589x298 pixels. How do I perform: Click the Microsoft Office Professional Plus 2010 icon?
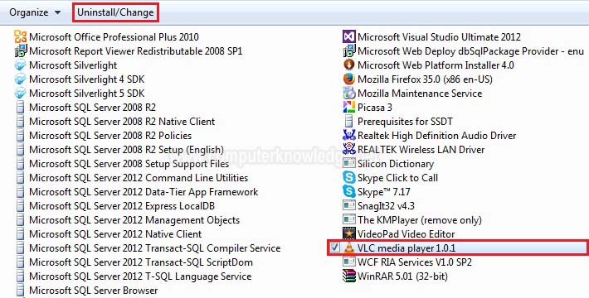20,36
